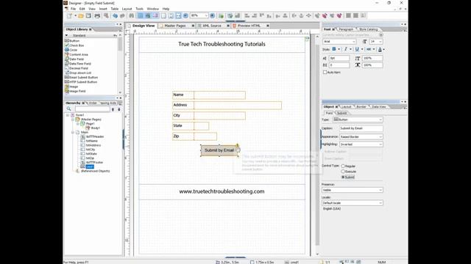Click the Print toolbar icon

(97, 15)
